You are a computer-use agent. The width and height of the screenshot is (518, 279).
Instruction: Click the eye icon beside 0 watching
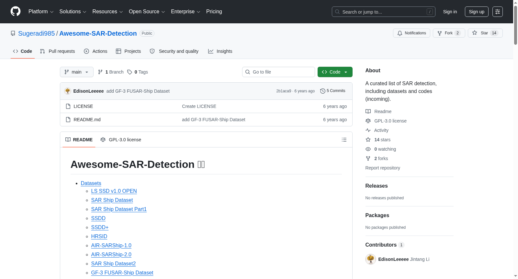[368, 149]
